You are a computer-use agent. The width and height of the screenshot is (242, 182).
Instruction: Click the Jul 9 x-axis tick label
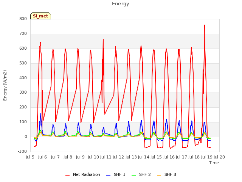click(x=80, y=157)
